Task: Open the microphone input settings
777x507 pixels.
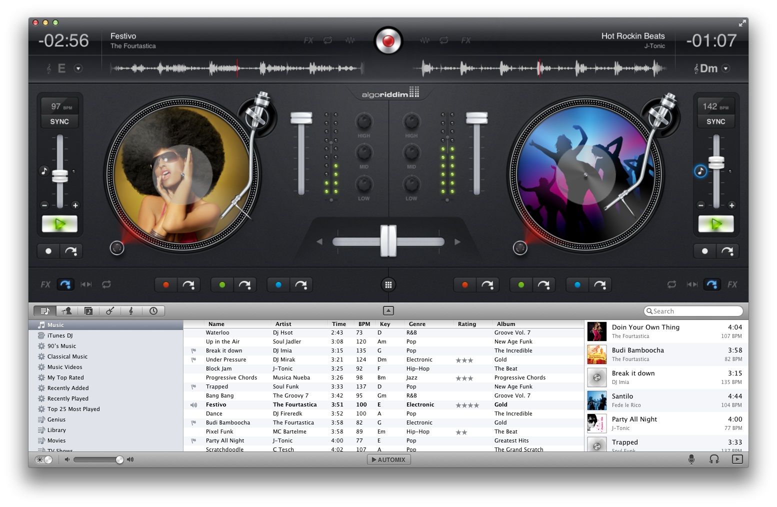Action: point(692,459)
